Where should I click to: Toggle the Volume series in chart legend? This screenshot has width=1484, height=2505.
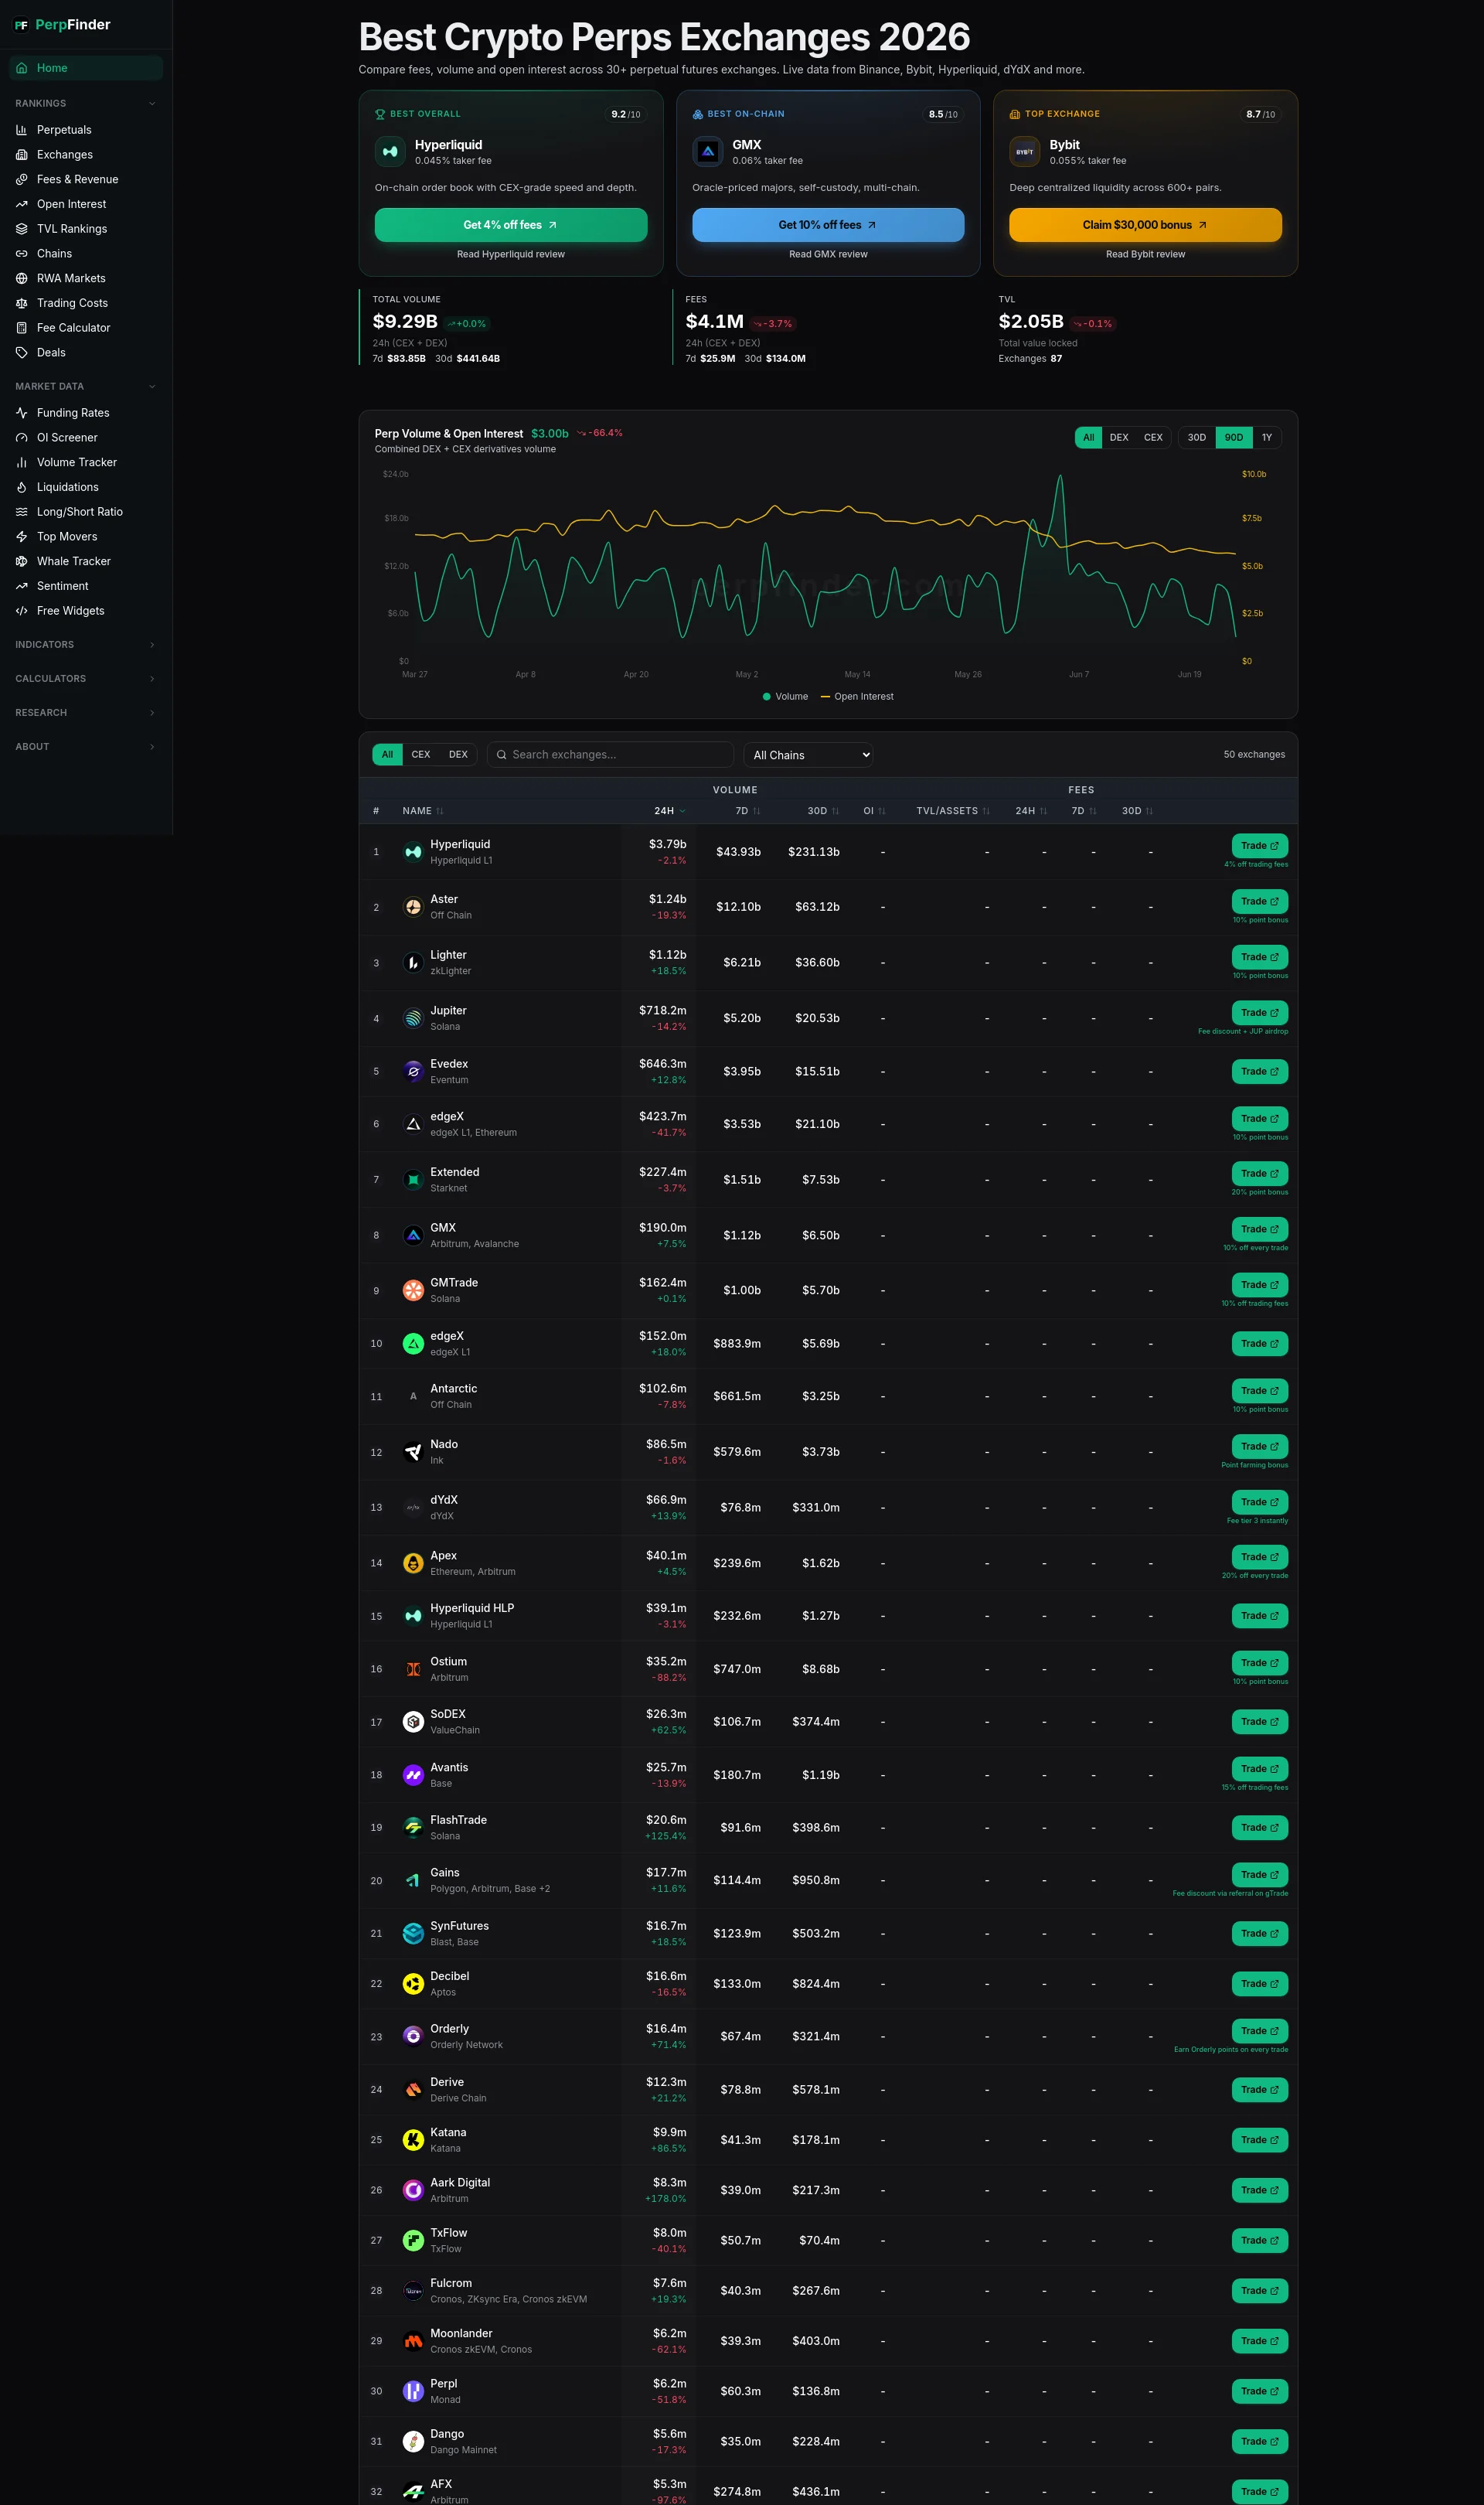coord(785,697)
